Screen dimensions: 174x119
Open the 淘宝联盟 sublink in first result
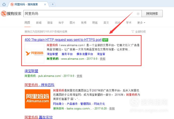(x=52, y=54)
